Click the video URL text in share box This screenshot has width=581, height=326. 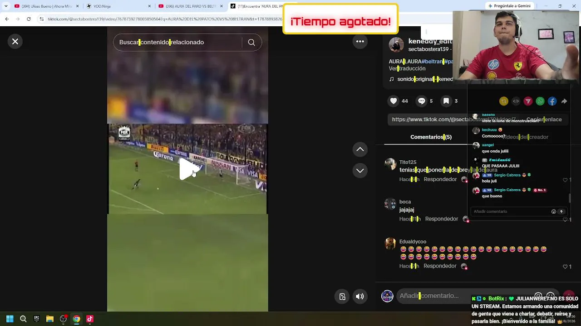453,120
